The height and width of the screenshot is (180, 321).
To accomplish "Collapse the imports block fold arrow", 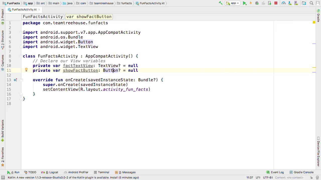I will pyautogui.click(x=21, y=32).
